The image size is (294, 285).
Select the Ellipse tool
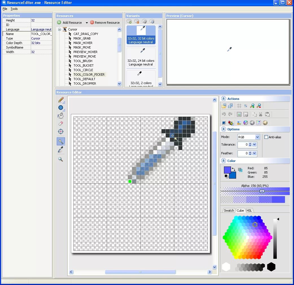[x=60, y=108]
